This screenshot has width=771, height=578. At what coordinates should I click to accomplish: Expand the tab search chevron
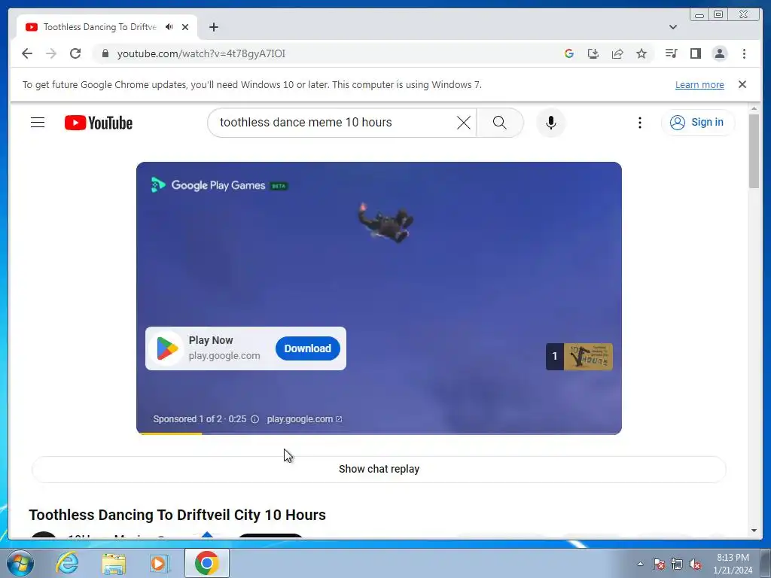click(673, 27)
